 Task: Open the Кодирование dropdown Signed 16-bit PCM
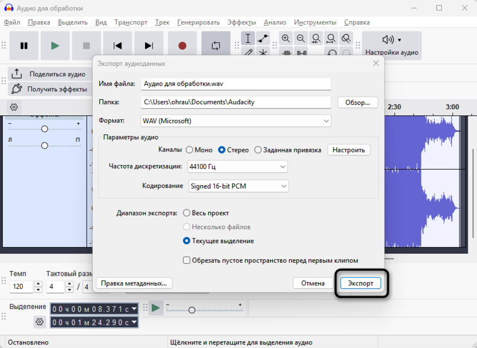(238, 186)
